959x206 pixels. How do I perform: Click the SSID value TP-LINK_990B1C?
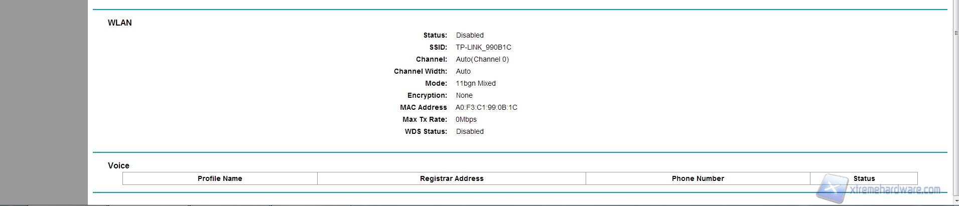pos(483,48)
